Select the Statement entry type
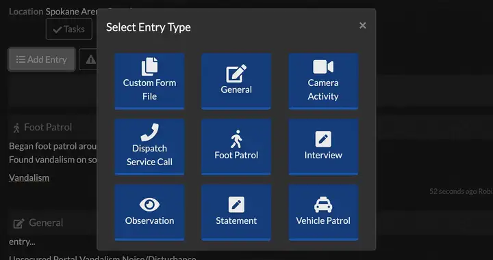The width and height of the screenshot is (493, 260). 236,212
